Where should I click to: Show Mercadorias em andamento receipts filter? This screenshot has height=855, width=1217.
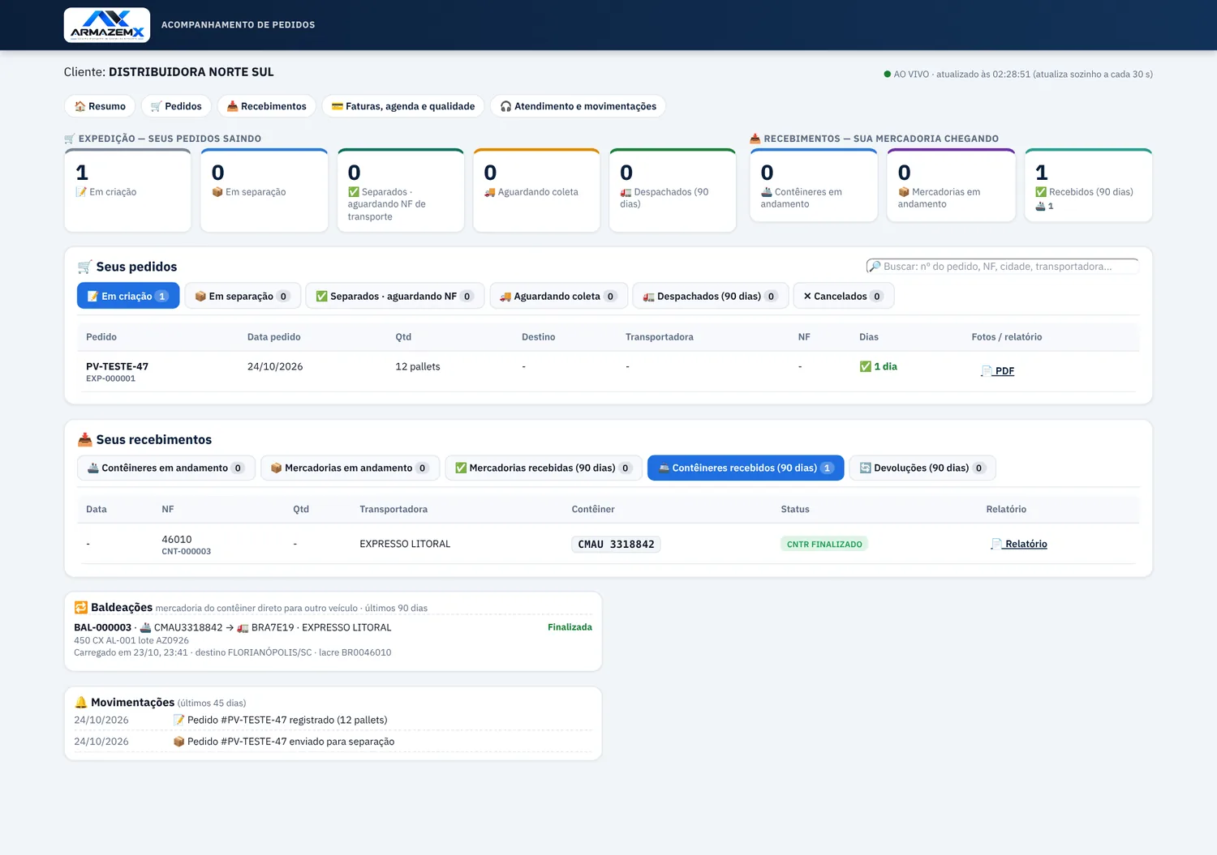(x=350, y=468)
